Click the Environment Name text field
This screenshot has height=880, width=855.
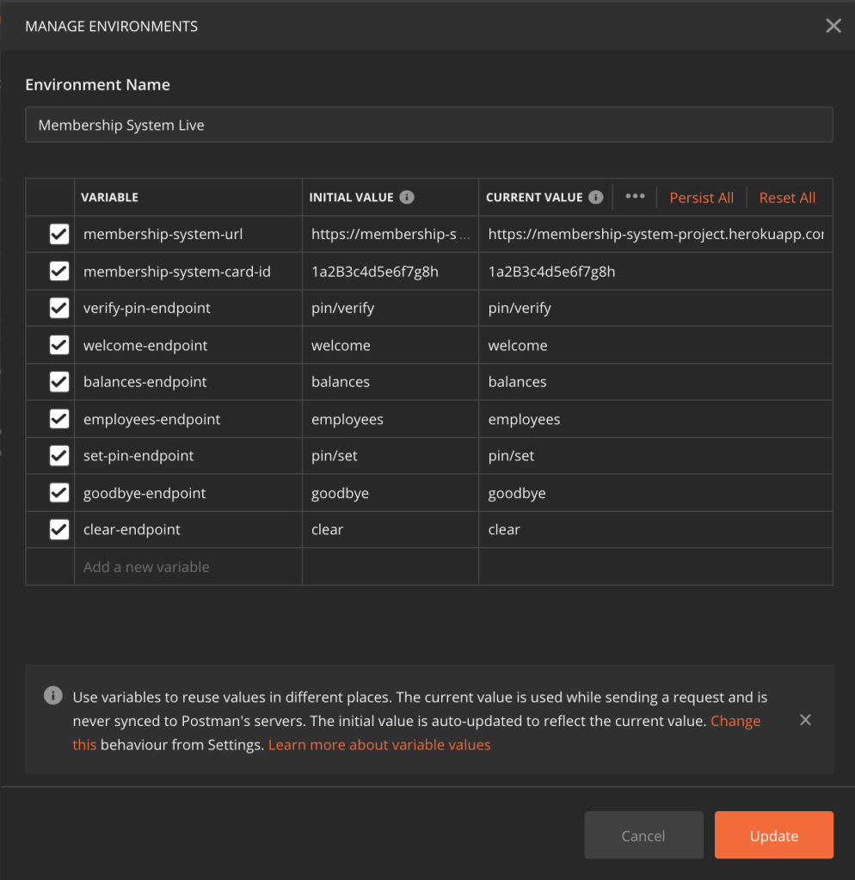428,126
